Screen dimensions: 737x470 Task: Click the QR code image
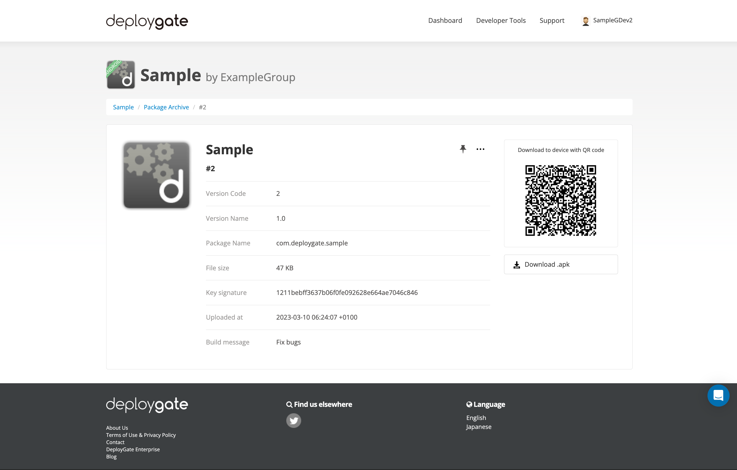(561, 200)
